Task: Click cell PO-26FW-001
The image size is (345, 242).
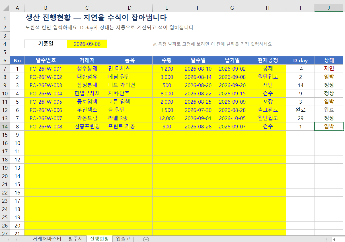Action: pos(46,69)
